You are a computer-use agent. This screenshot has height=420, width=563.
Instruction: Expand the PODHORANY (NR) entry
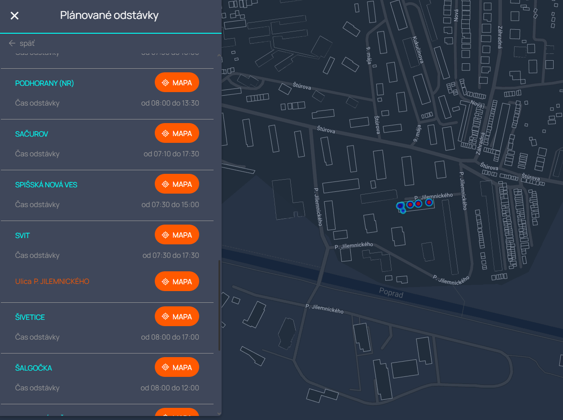(x=44, y=84)
